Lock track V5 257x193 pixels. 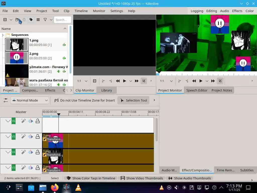coord(38,136)
